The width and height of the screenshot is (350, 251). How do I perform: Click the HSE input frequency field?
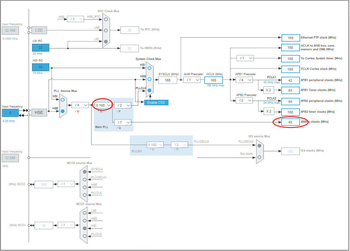10,113
